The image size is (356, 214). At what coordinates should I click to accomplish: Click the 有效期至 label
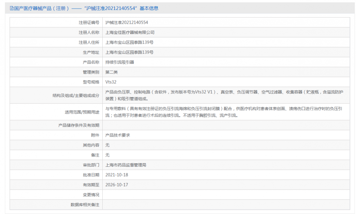click(91, 185)
